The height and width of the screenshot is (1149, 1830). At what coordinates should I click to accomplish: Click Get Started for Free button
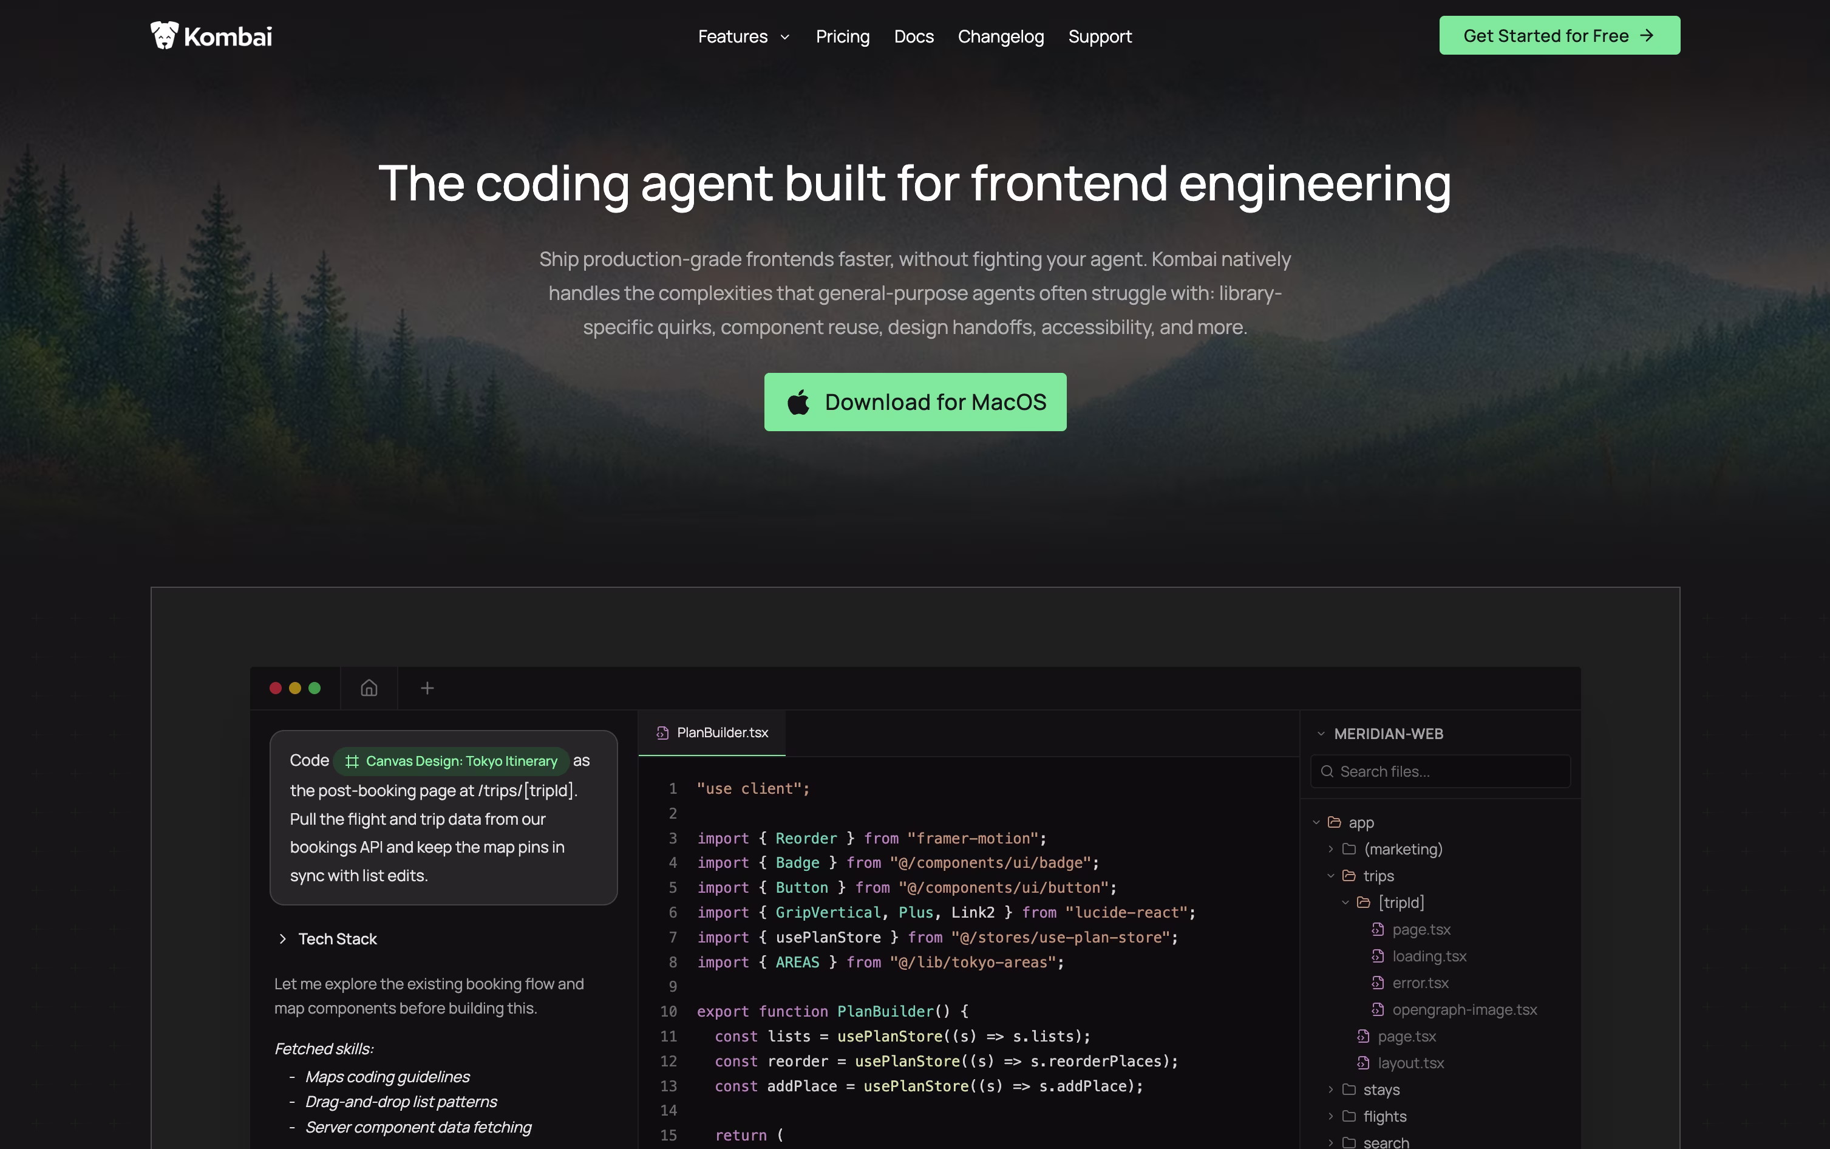click(1560, 35)
